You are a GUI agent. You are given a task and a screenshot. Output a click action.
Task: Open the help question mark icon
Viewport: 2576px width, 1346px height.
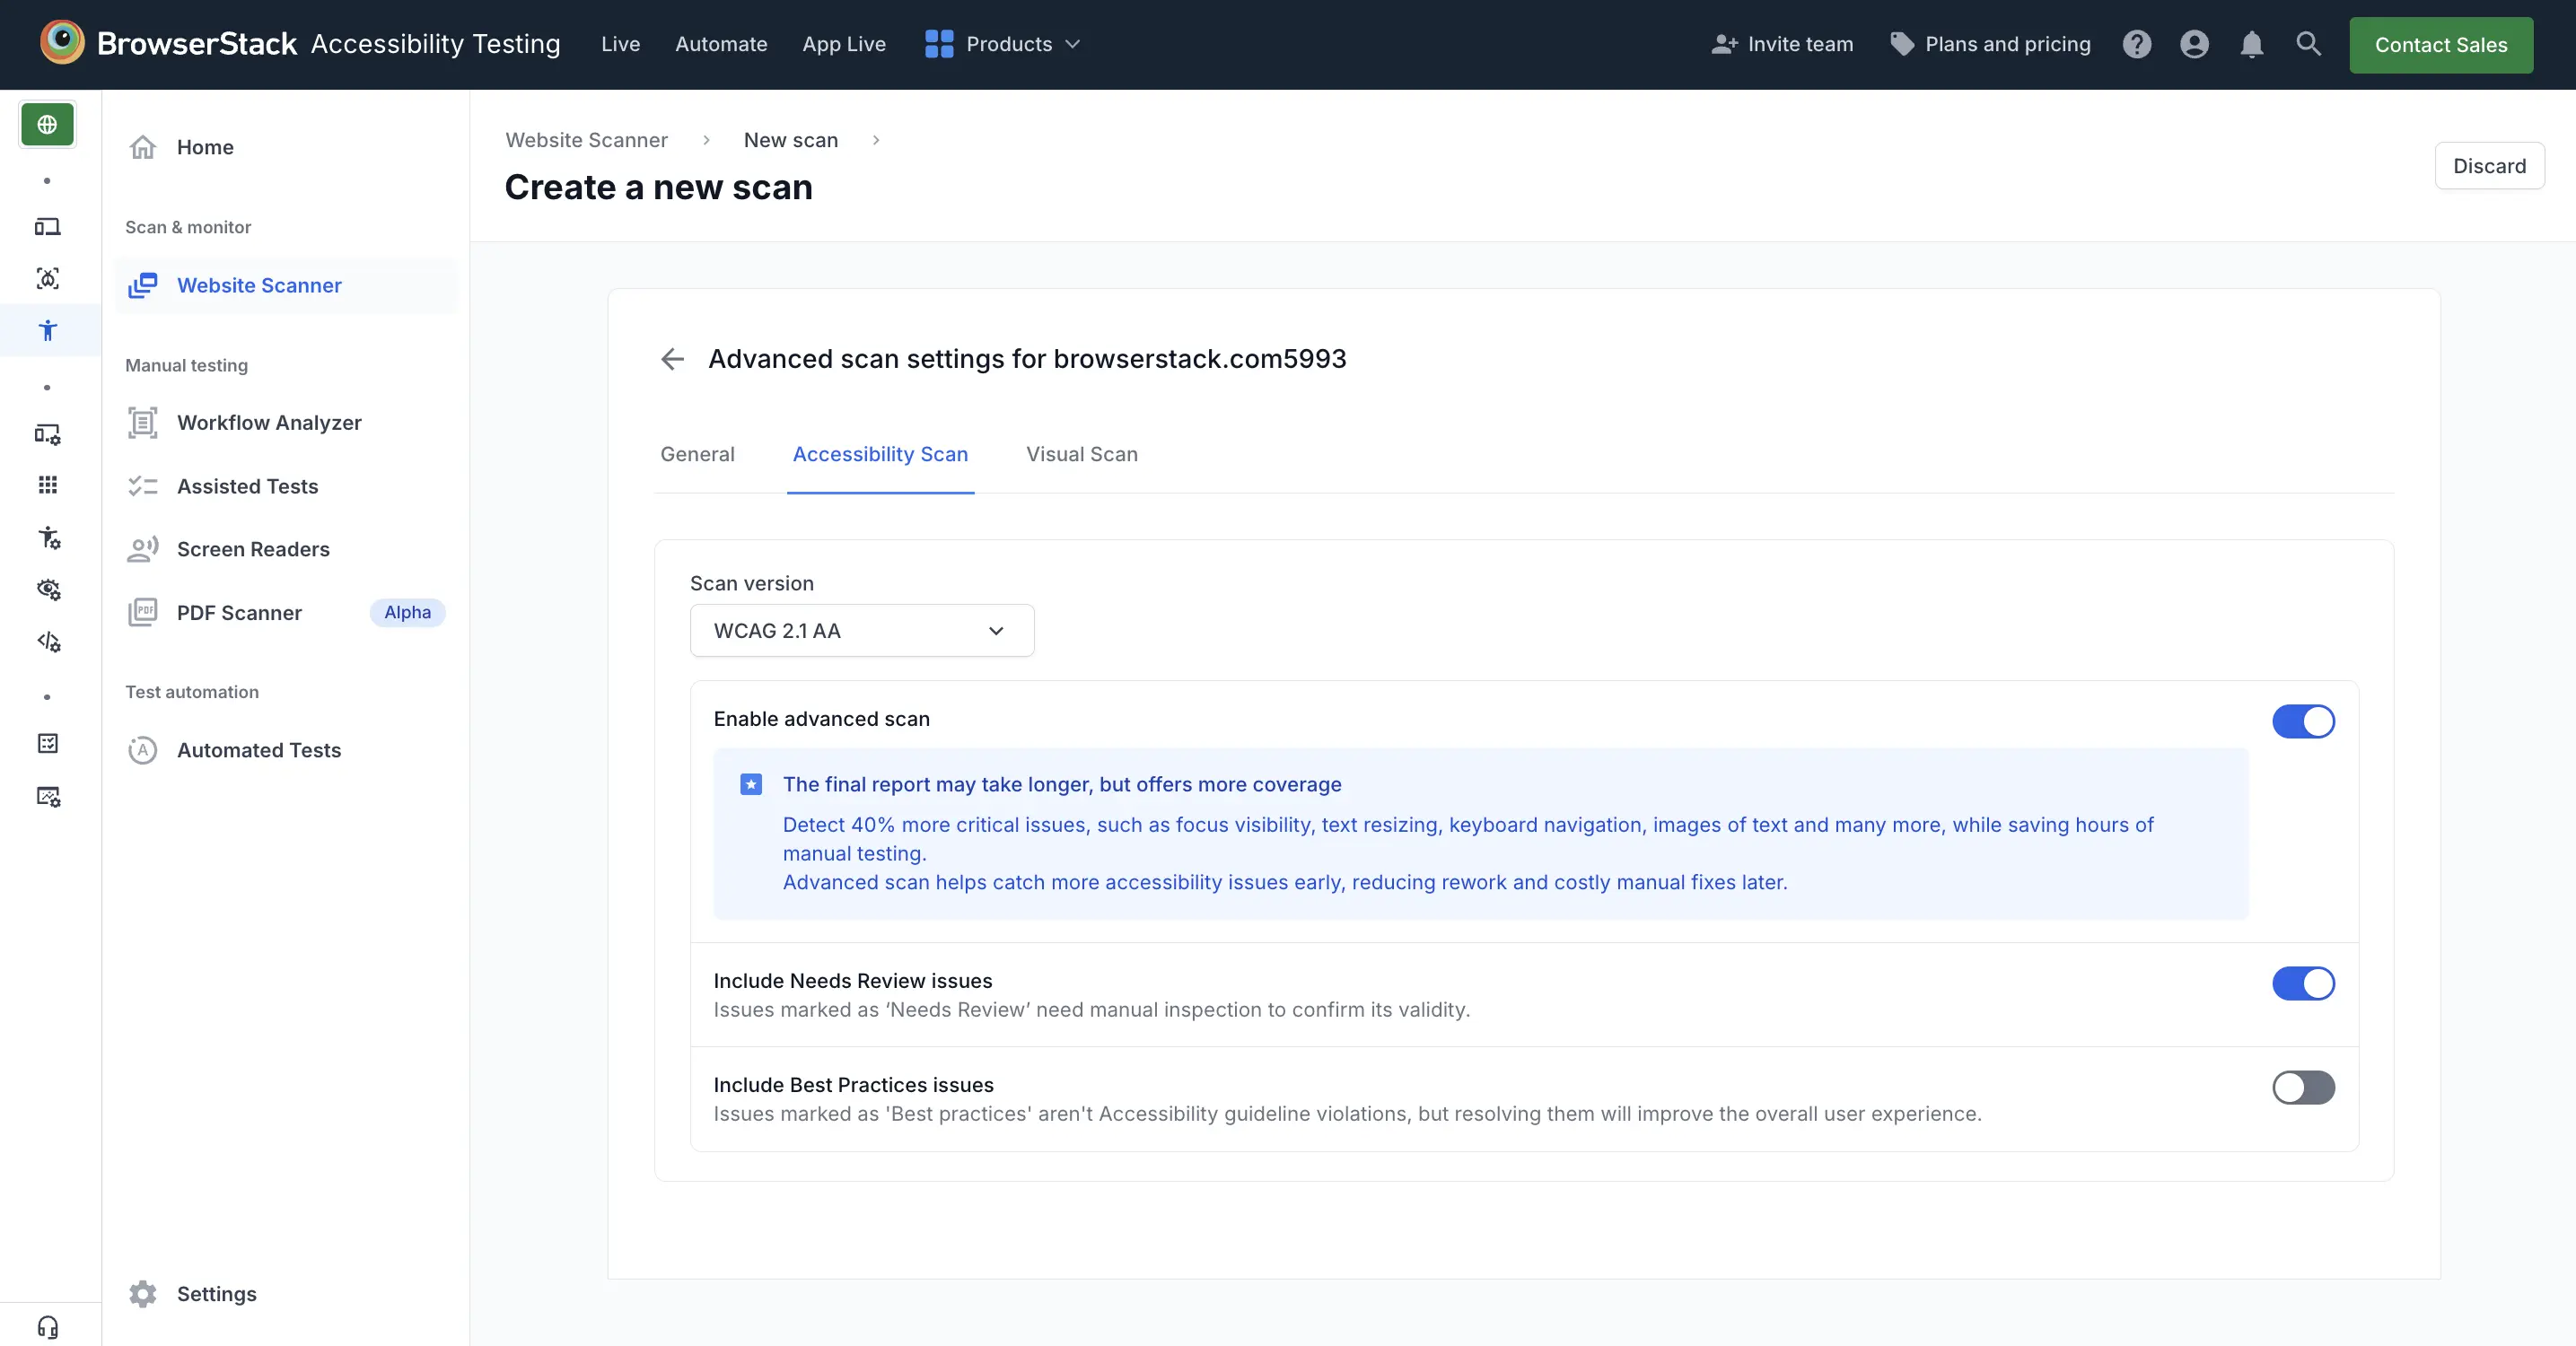pyautogui.click(x=2136, y=44)
